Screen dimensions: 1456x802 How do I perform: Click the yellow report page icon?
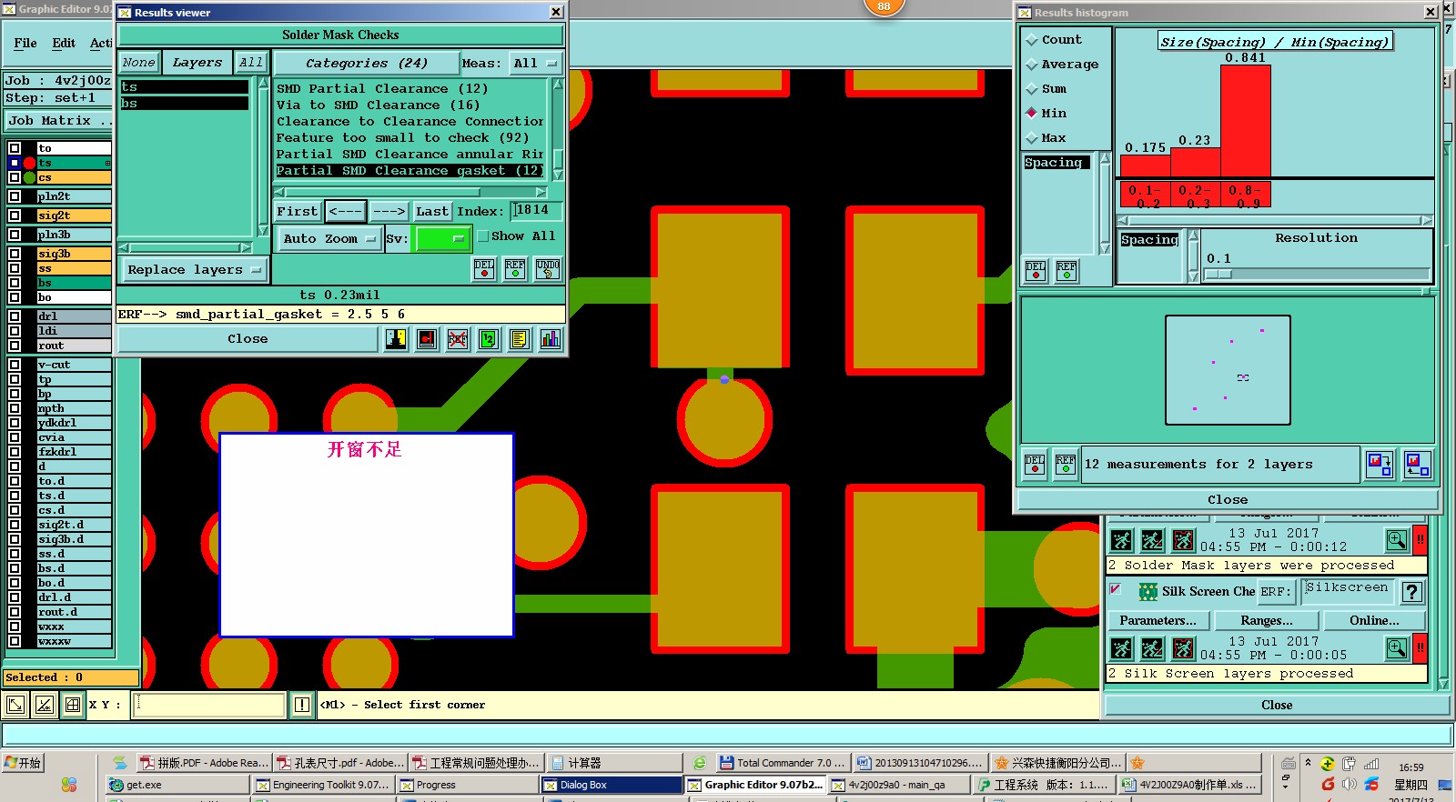519,339
